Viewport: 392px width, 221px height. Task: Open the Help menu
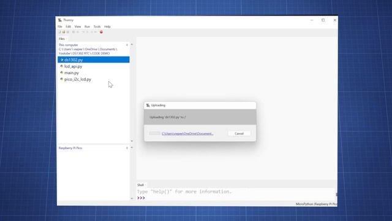[x=107, y=26]
